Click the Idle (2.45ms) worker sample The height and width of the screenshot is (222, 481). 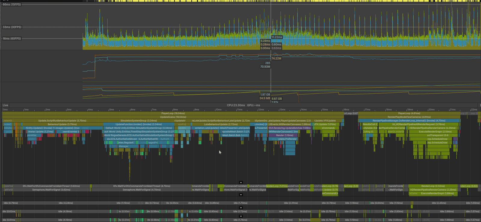tap(439, 203)
